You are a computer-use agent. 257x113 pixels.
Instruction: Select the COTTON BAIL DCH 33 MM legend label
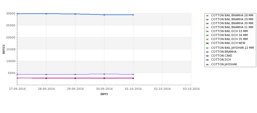pyautogui.click(x=230, y=31)
